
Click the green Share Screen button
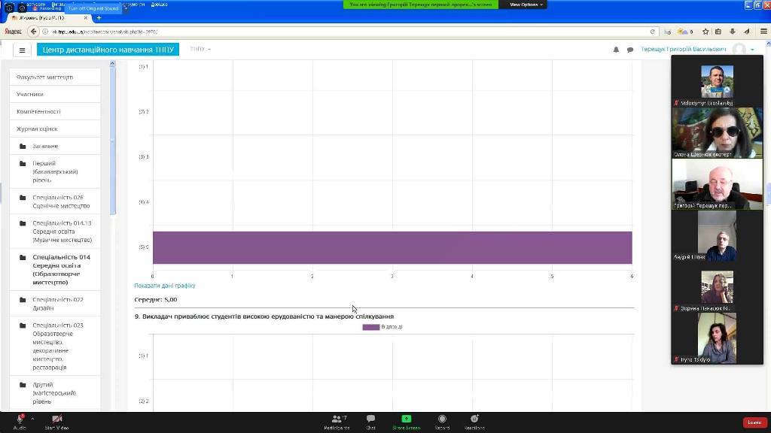[x=406, y=422]
